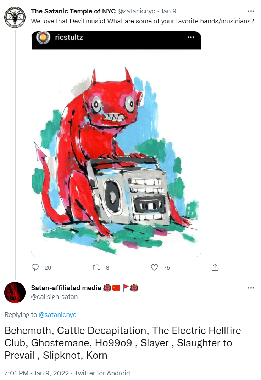The height and width of the screenshot is (380, 261).
Task: Open more options on Satanic Temple tweet
Action: (x=251, y=11)
